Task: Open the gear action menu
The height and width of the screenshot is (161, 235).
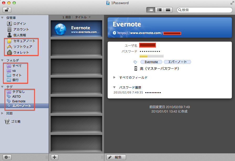Action: [7, 157]
